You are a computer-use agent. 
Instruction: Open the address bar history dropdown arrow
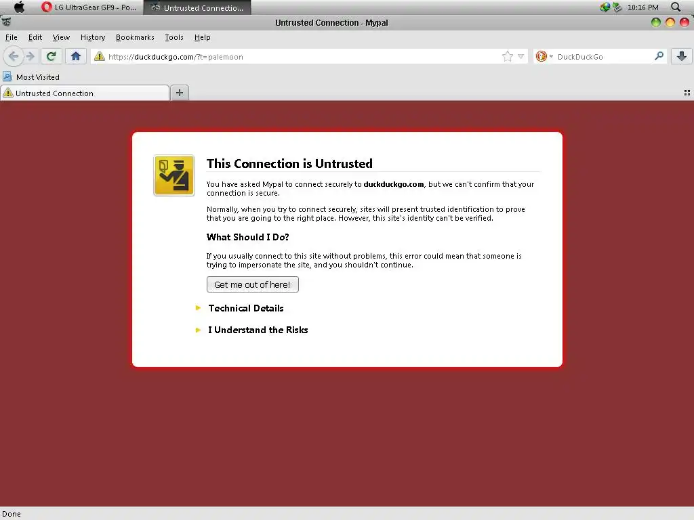[x=521, y=57]
